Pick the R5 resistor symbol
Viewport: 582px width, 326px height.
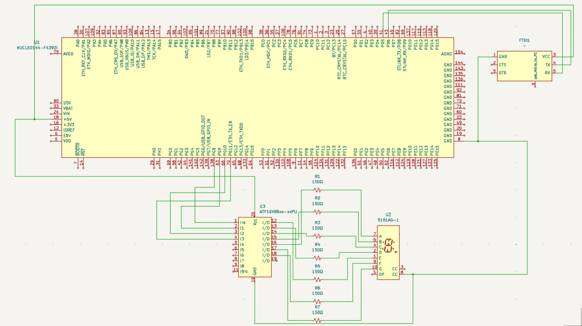click(318, 279)
